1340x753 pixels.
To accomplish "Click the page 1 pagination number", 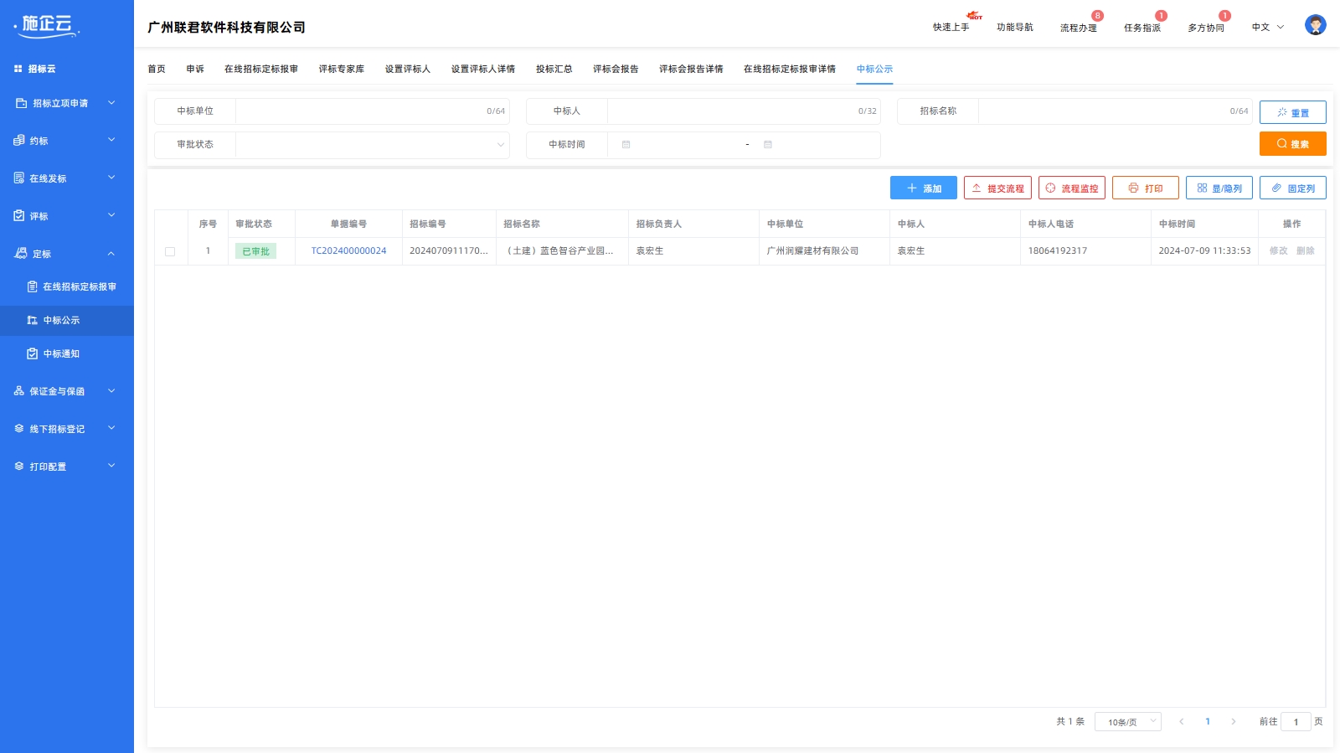I will tap(1207, 721).
